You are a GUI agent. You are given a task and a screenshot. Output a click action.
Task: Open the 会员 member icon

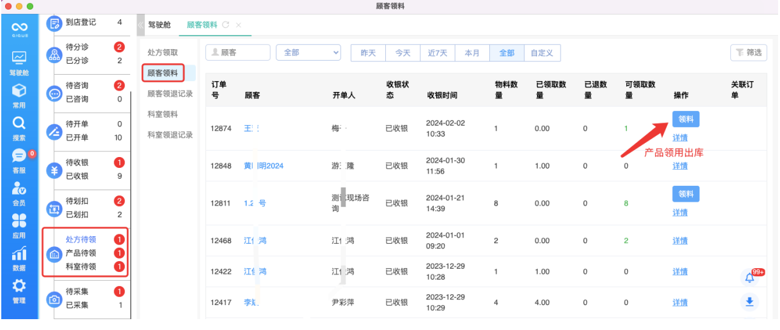(x=19, y=188)
